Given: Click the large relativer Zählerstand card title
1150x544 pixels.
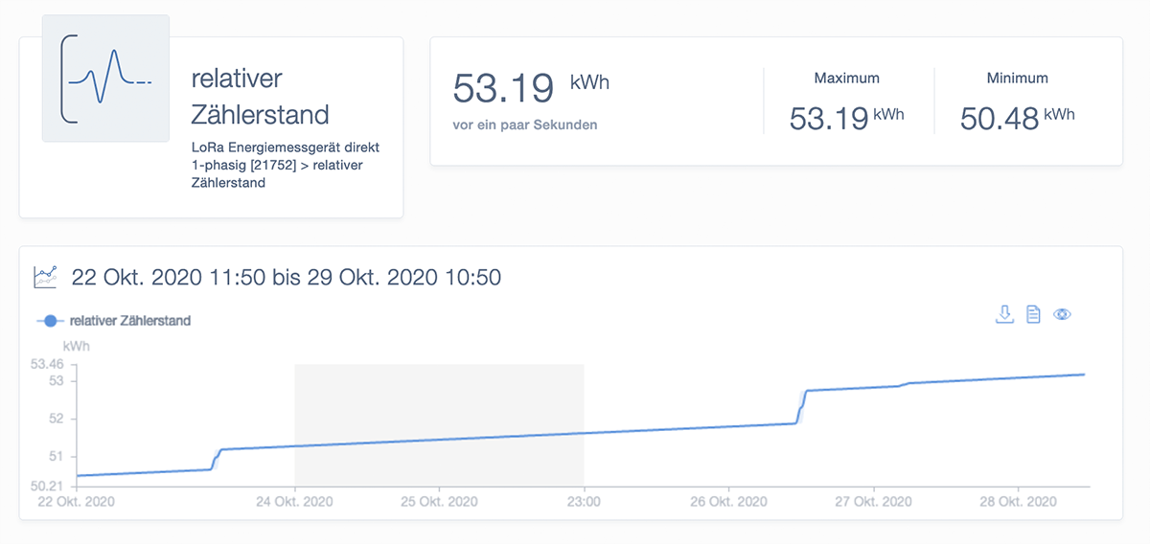Looking at the screenshot, I should click(260, 97).
